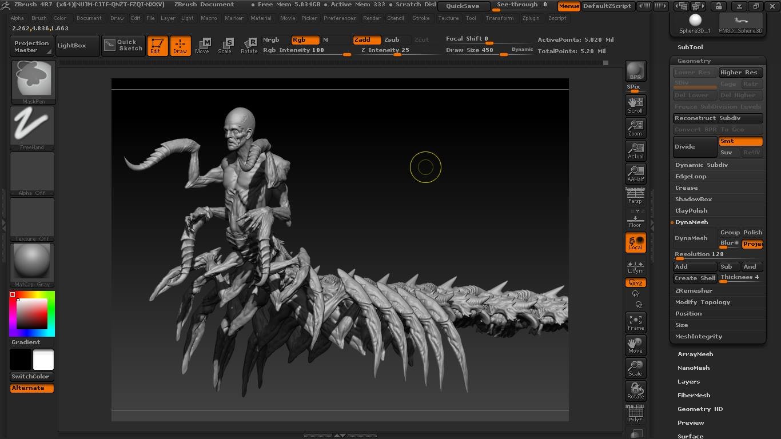Open the Brush menu
The height and width of the screenshot is (439, 781).
[x=39, y=18]
